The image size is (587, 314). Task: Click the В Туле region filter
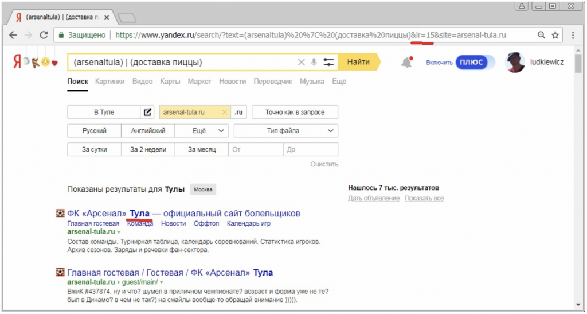point(104,112)
